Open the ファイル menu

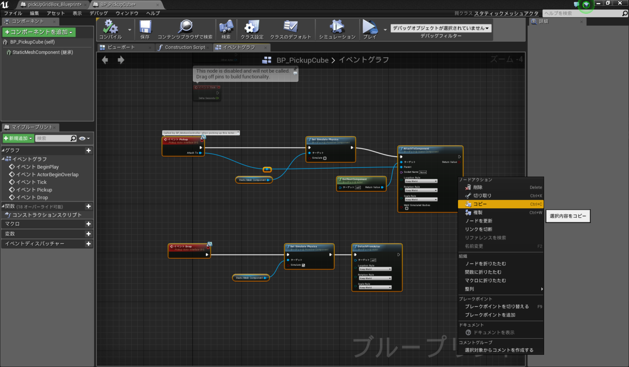pyautogui.click(x=13, y=13)
